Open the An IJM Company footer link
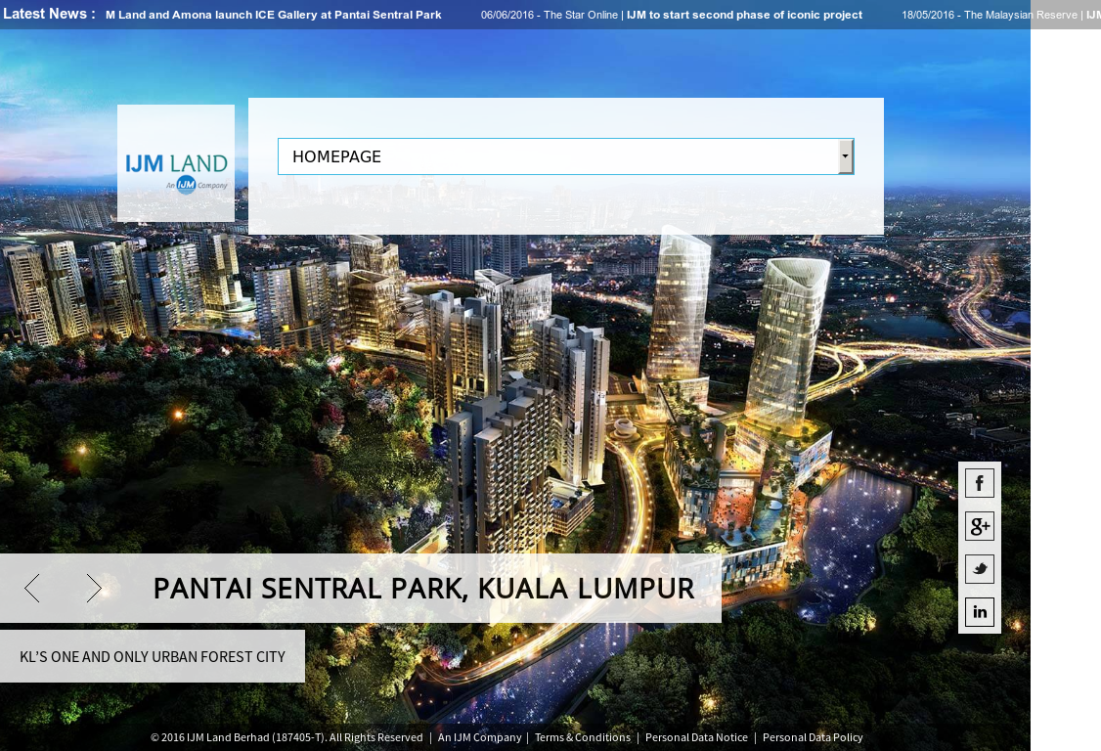1101x751 pixels. 479,737
